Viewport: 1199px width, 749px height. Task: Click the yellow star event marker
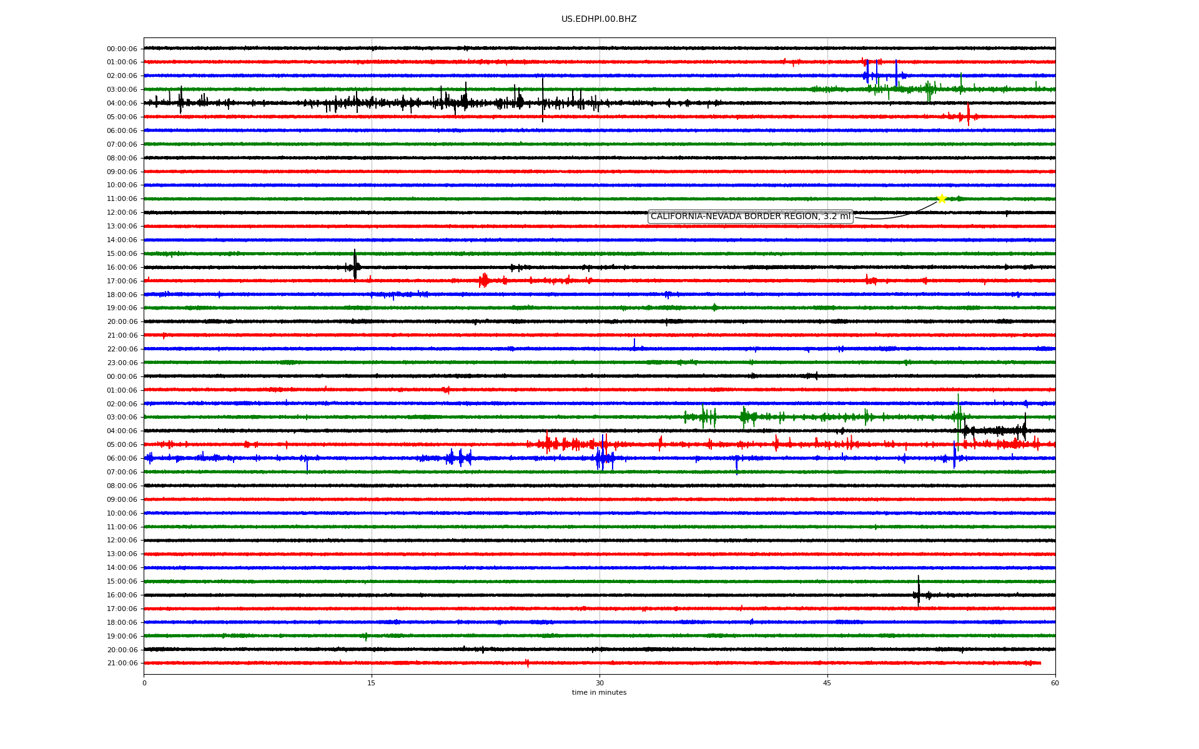[x=941, y=198]
